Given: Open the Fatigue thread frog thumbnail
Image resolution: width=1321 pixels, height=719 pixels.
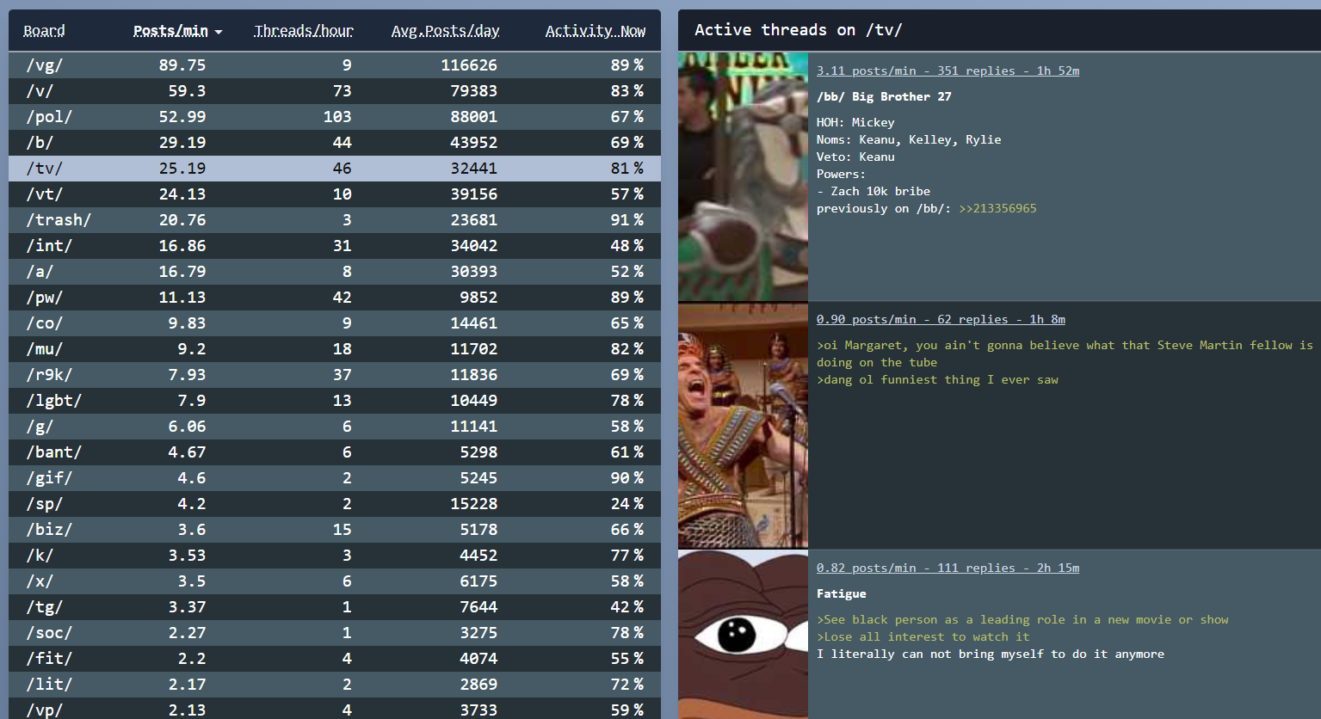Looking at the screenshot, I should tap(743, 635).
